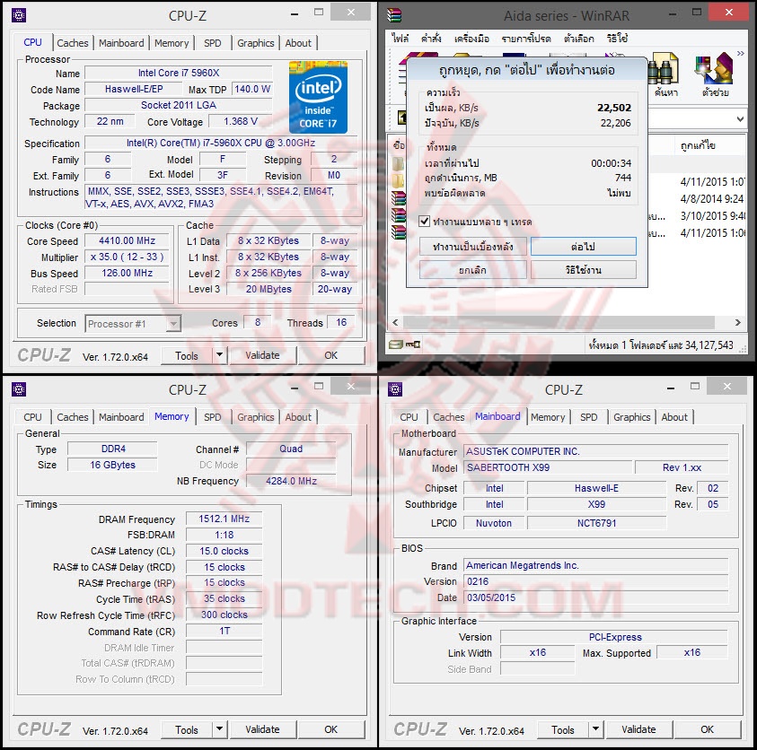
Task: Open the เครื่องมือ (Tools) menu in WinRAR
Action: point(471,38)
